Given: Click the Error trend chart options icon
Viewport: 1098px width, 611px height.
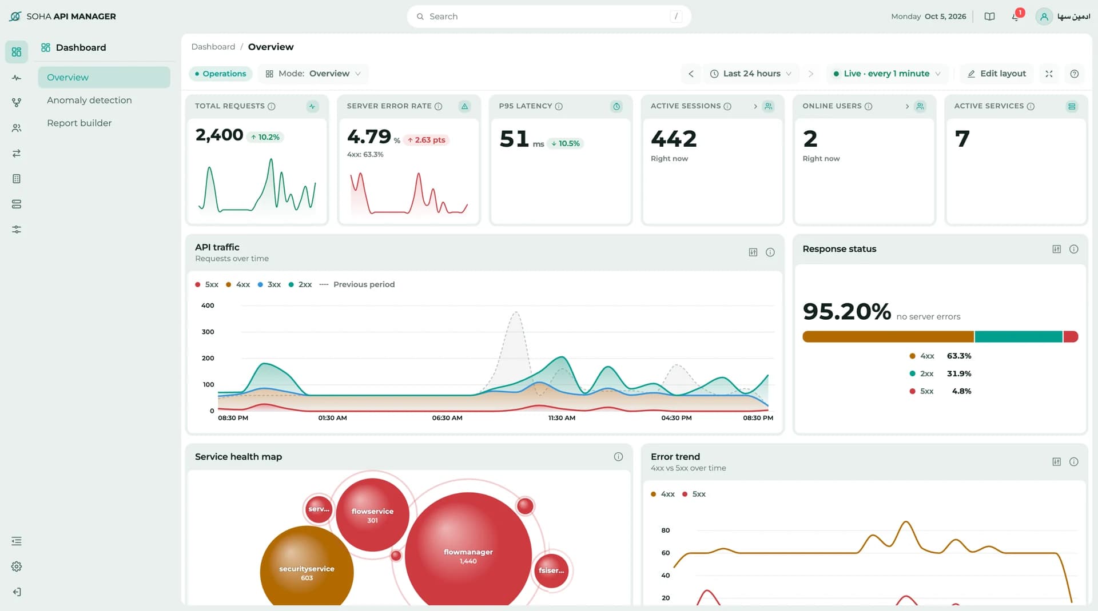Looking at the screenshot, I should coord(1057,462).
